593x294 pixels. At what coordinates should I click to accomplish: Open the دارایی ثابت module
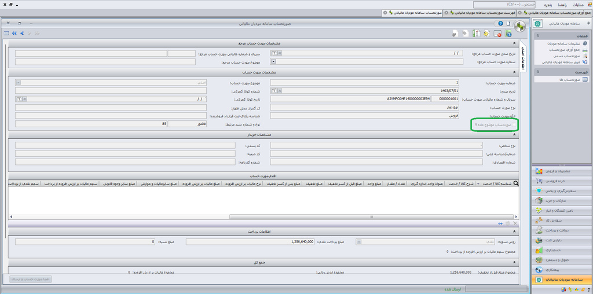coord(562,240)
